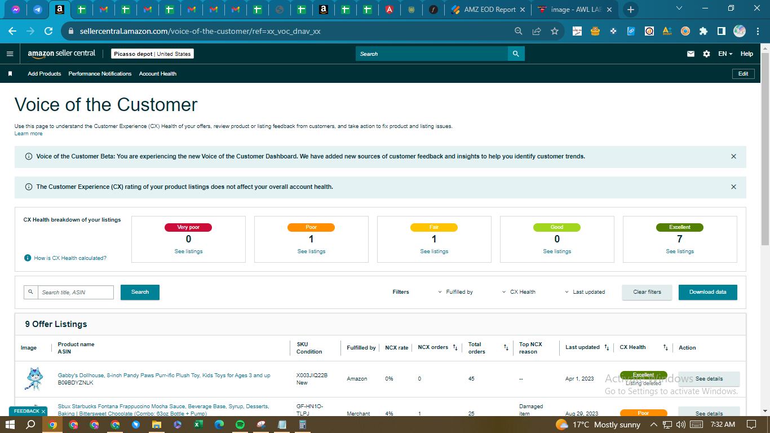Open the AMZScout extension icon

tap(667, 31)
